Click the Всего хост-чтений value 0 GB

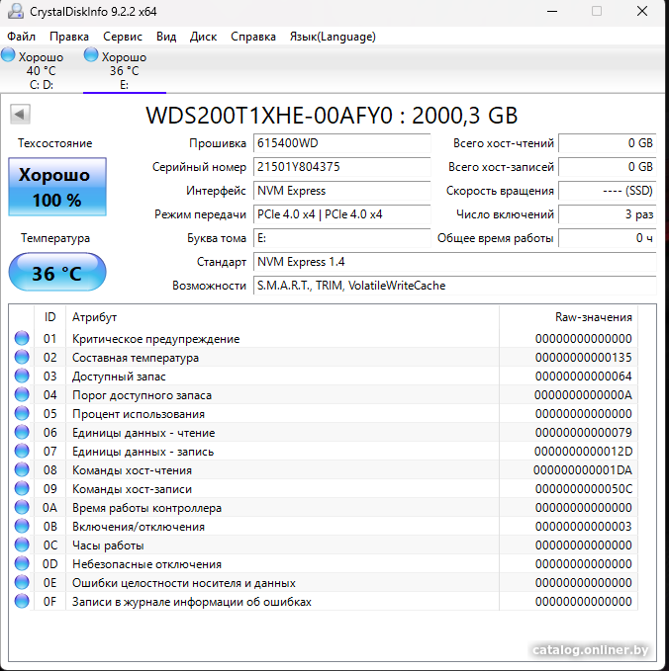608,143
